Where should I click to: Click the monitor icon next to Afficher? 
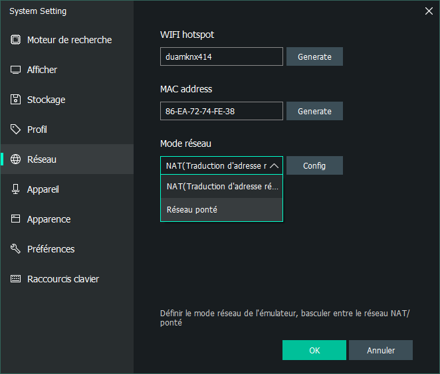15,70
